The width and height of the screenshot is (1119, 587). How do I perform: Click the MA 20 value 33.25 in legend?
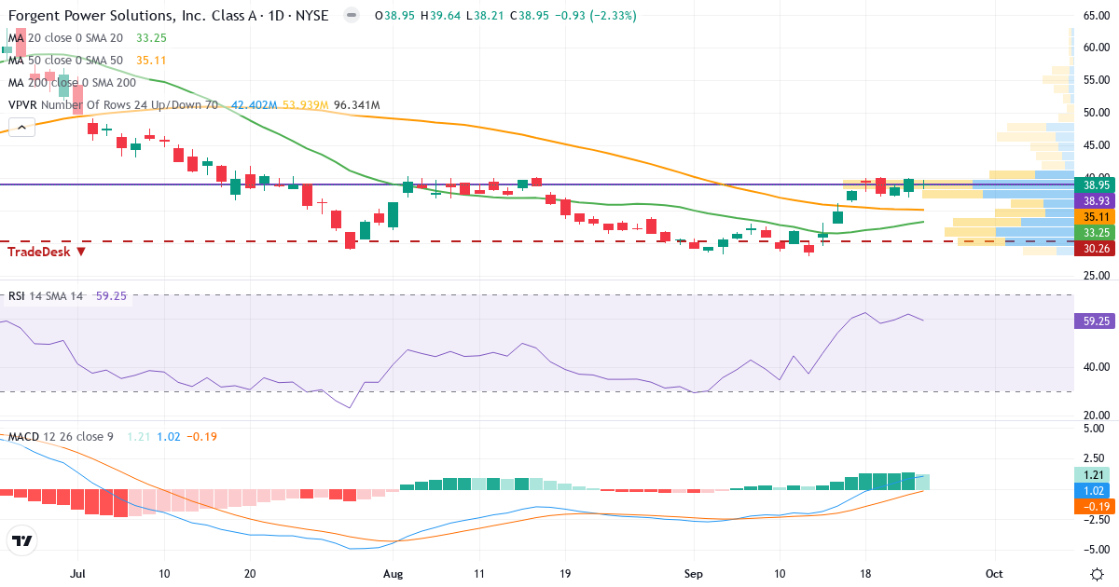point(151,38)
